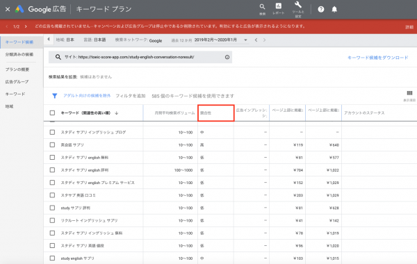This screenshot has height=264, width=417.
Task: Click the 585 個のキーワード候補 count text
Action: click(x=193, y=96)
